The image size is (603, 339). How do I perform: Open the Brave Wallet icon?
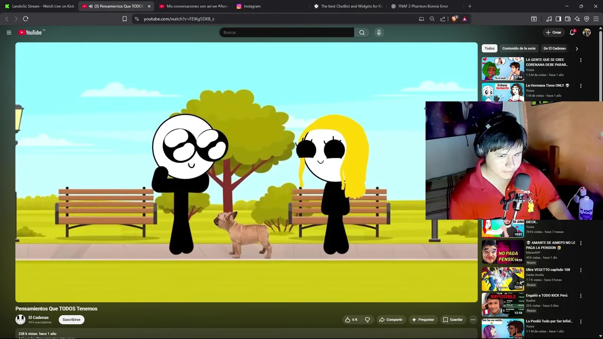568,19
